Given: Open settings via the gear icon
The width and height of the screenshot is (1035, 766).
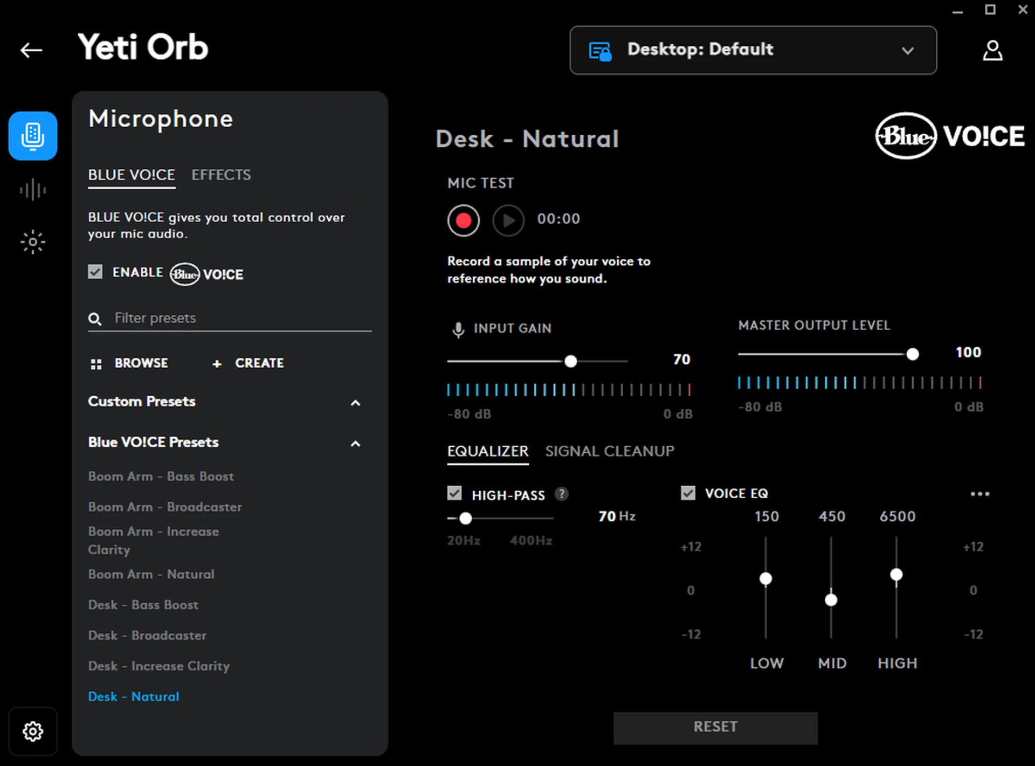Looking at the screenshot, I should pos(32,732).
